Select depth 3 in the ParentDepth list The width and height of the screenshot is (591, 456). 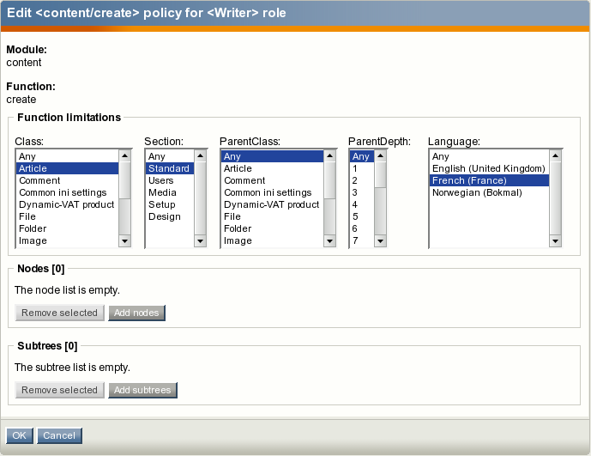(362, 192)
